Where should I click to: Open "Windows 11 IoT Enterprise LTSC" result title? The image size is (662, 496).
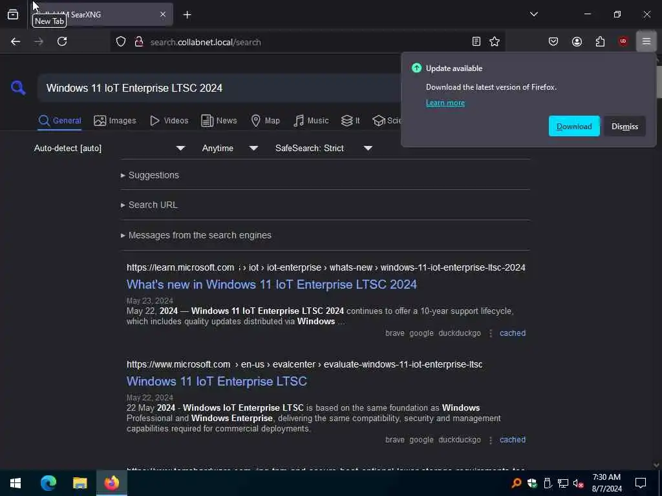(217, 381)
